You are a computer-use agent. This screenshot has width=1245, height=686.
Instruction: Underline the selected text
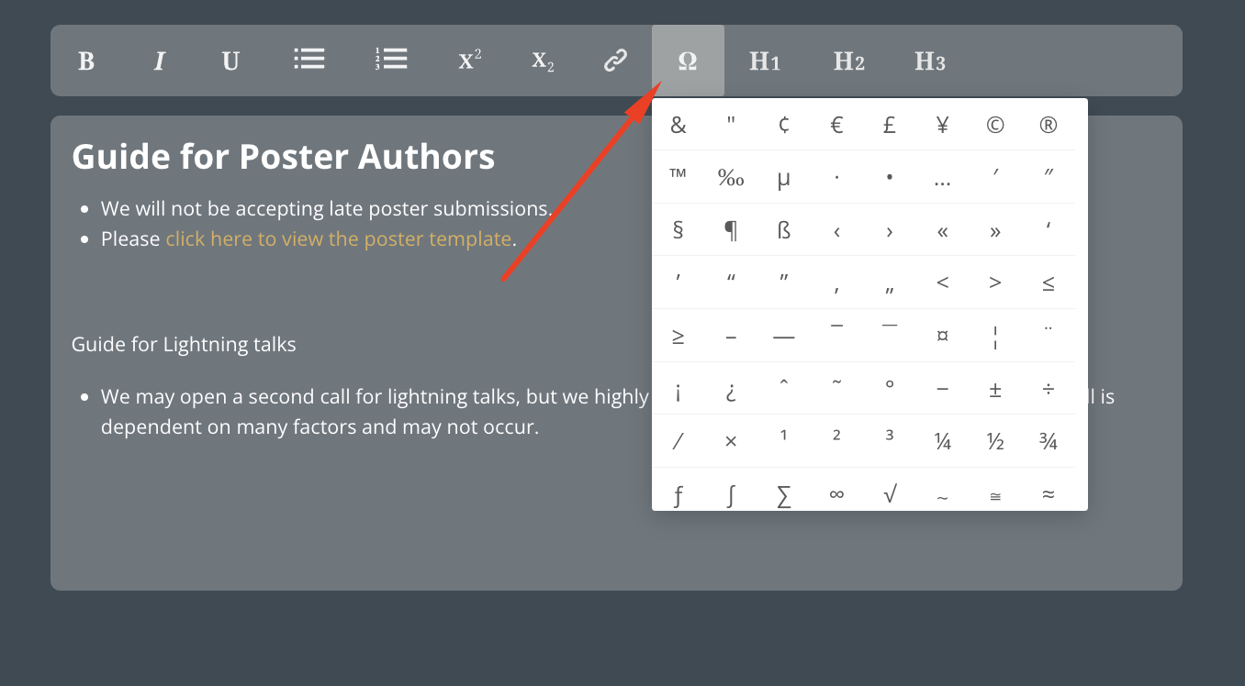230,61
